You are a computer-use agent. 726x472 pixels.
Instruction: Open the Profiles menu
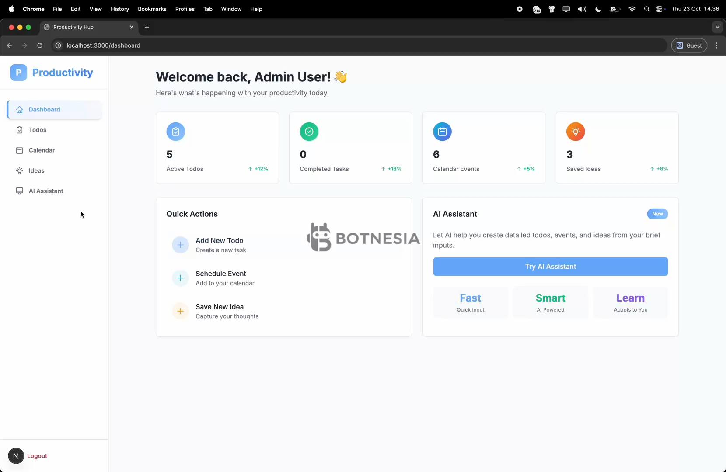[185, 9]
